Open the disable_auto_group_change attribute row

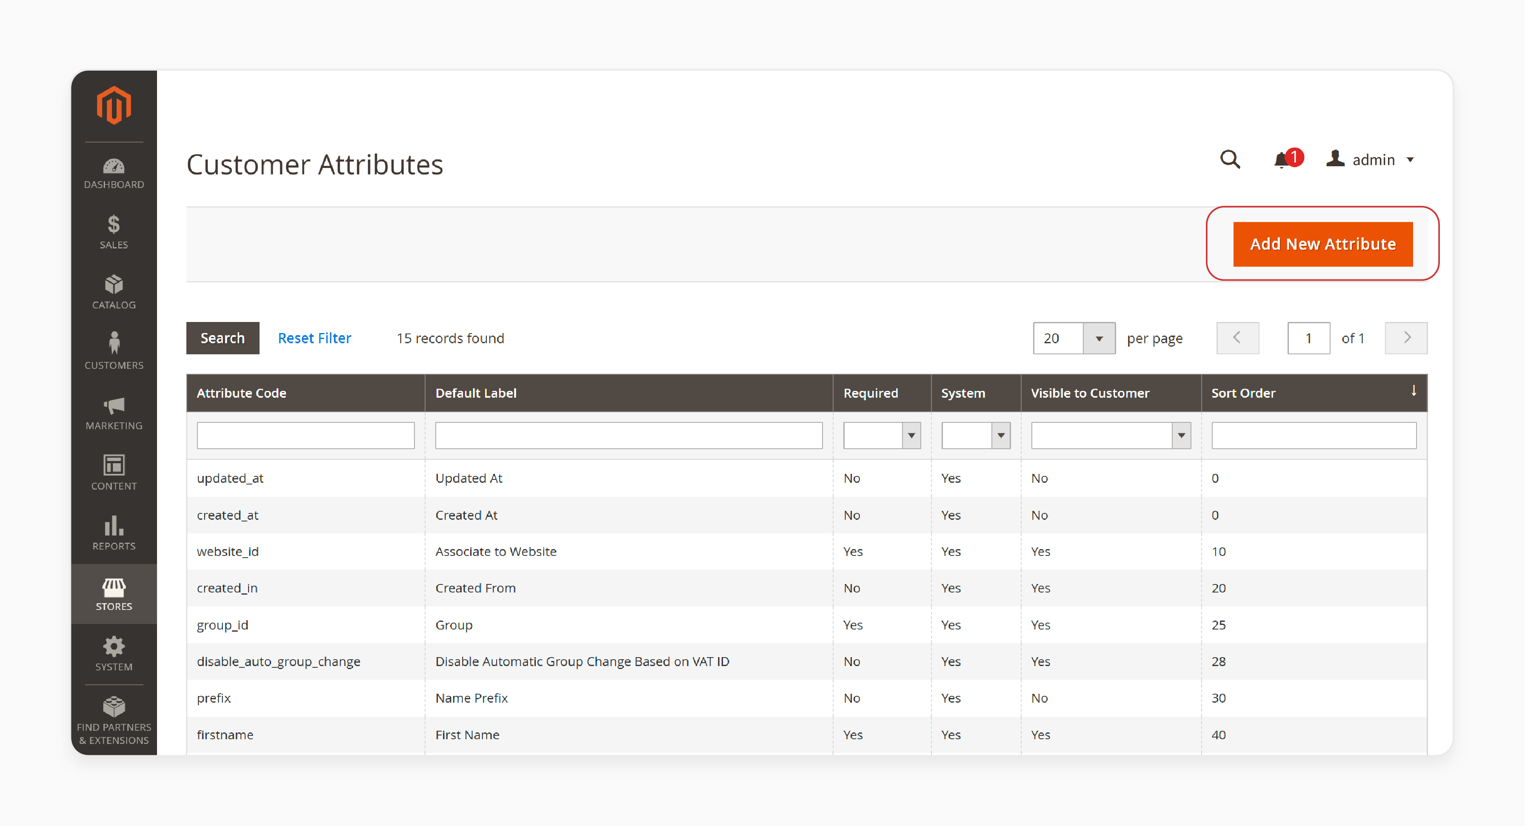pyautogui.click(x=806, y=661)
